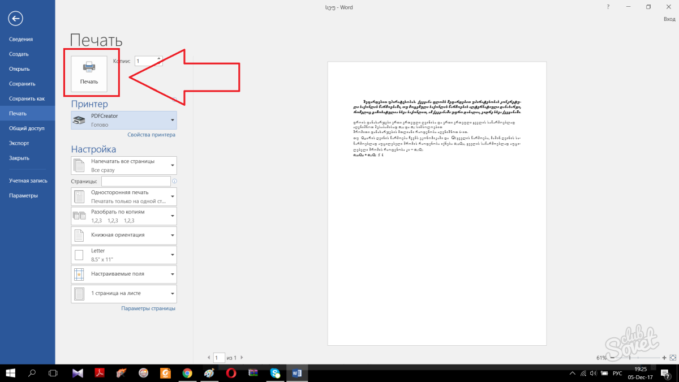Open the Свойства принтера link
679x382 pixels.
[151, 135]
